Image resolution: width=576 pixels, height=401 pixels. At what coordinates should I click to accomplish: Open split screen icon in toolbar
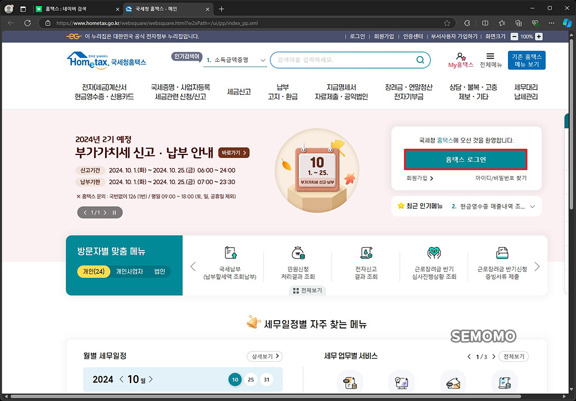point(485,23)
